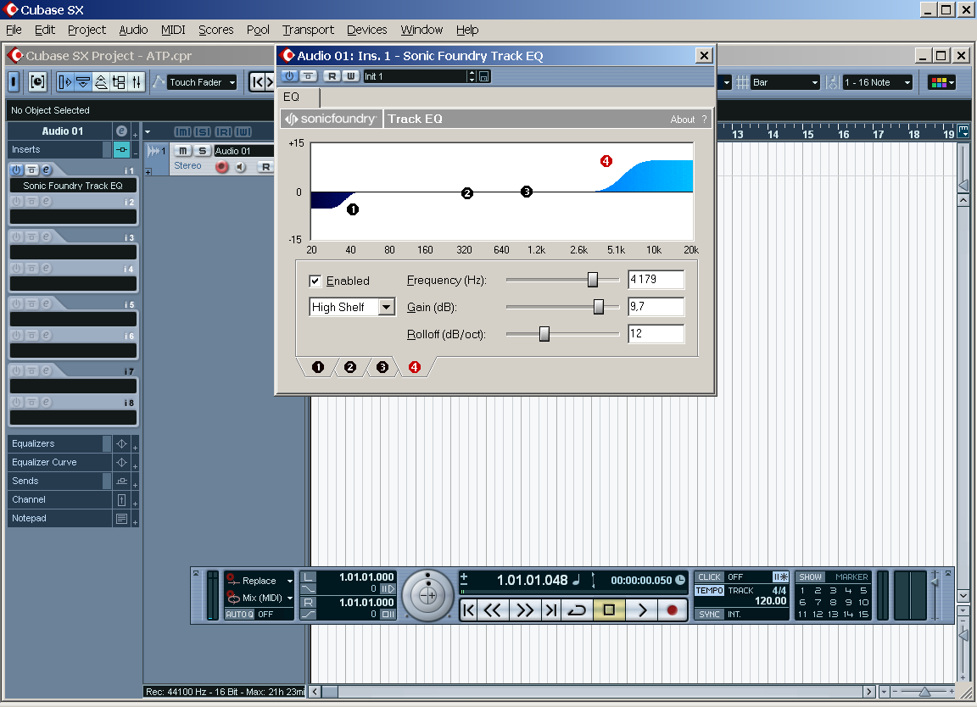Click the transport Rewind button
Image resolution: width=977 pixels, height=707 pixels.
(x=492, y=610)
